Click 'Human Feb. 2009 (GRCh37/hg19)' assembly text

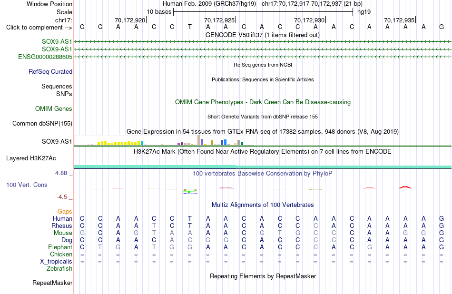click(x=210, y=4)
